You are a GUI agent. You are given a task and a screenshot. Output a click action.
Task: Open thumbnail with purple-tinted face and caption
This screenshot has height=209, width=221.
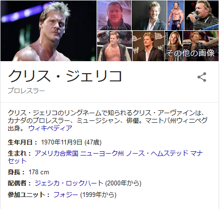click(x=114, y=15)
